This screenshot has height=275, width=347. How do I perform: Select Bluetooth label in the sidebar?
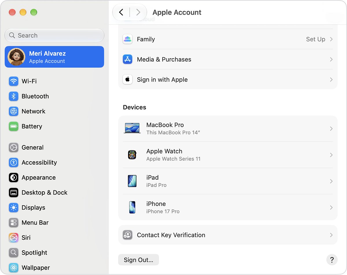point(35,96)
